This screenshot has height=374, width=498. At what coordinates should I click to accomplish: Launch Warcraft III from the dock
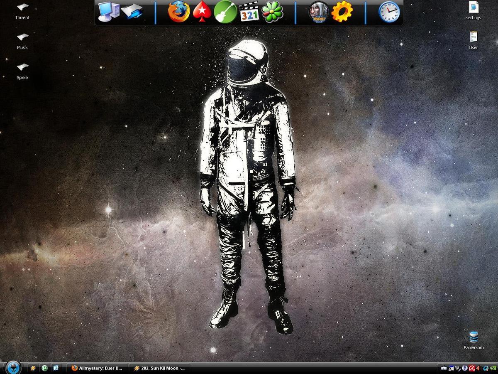point(319,12)
